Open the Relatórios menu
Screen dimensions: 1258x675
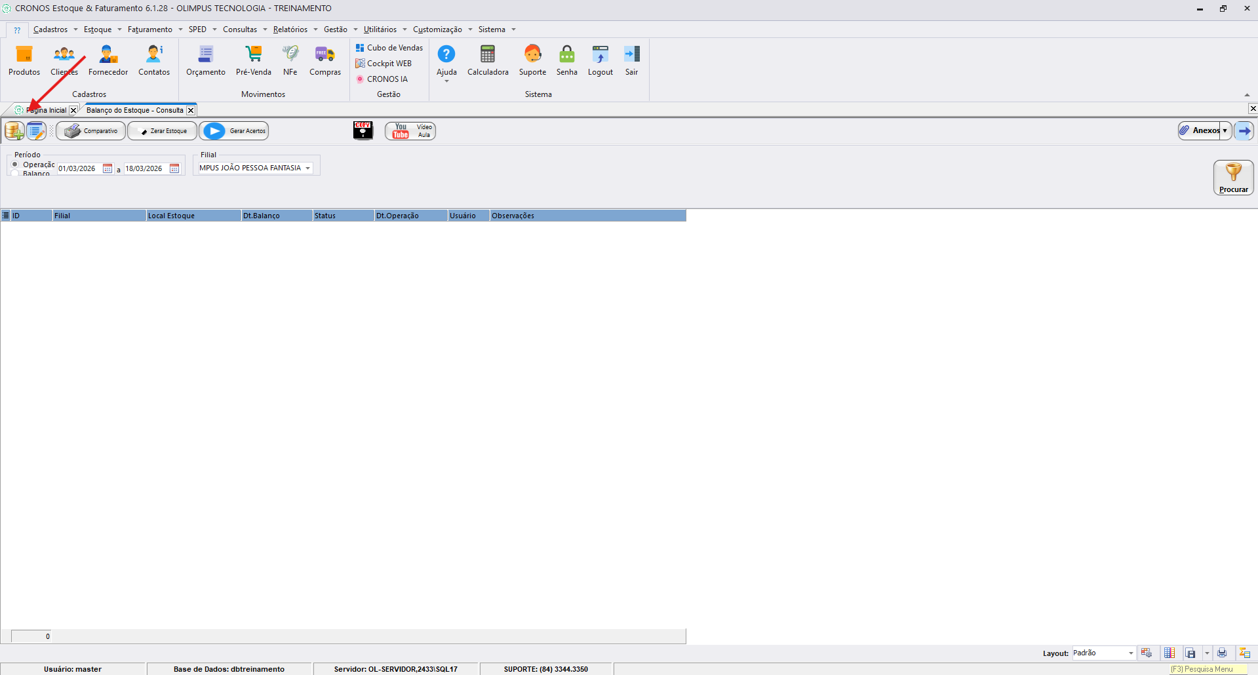[x=290, y=29]
